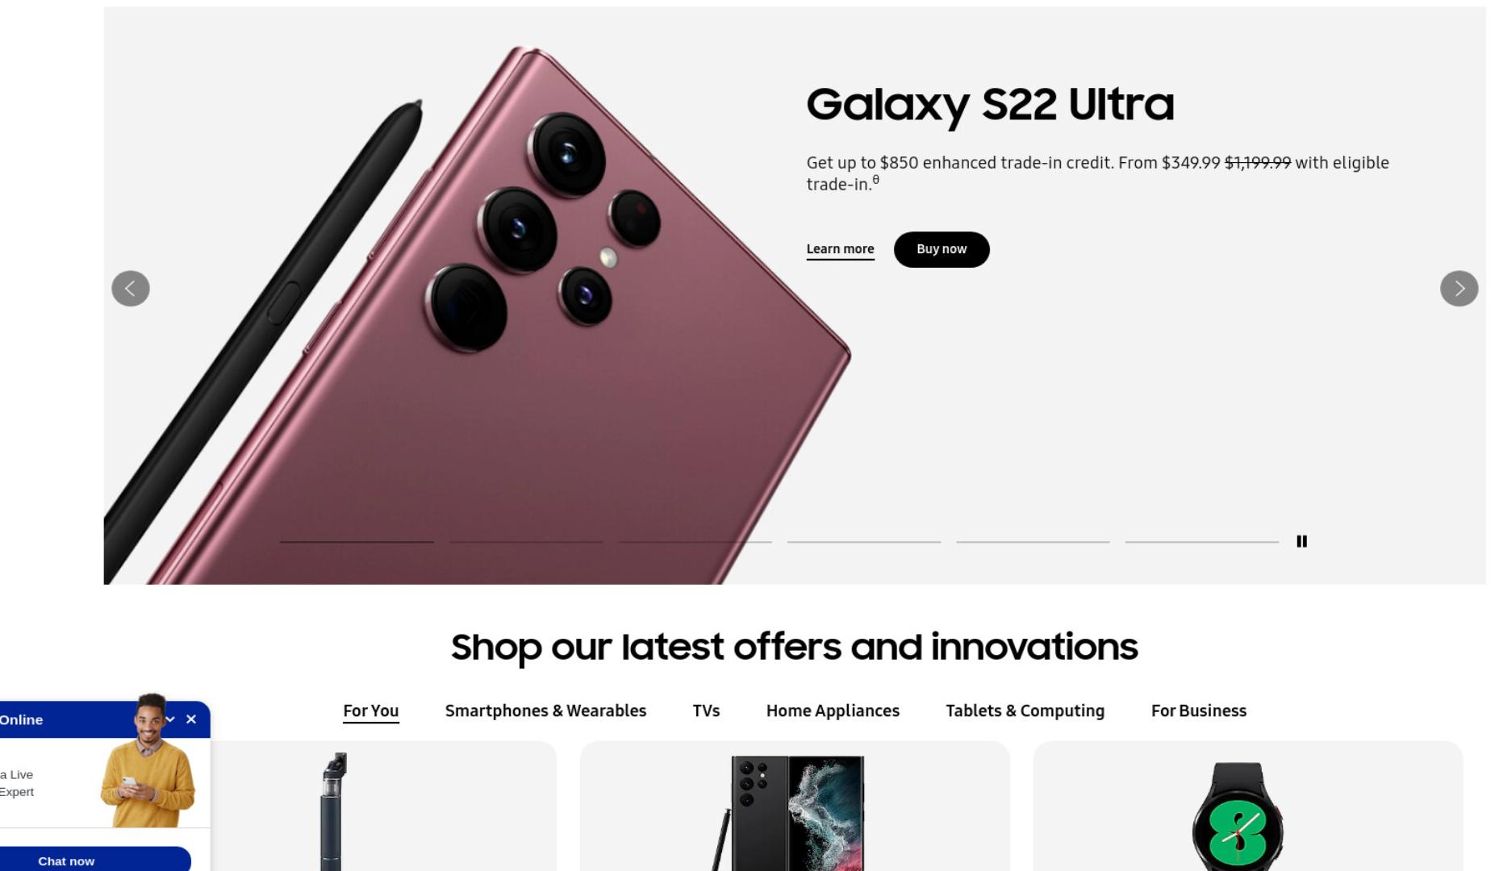Open the Galaxy S22 Ultra phone product card
The height and width of the screenshot is (871, 1499).
[x=795, y=806]
